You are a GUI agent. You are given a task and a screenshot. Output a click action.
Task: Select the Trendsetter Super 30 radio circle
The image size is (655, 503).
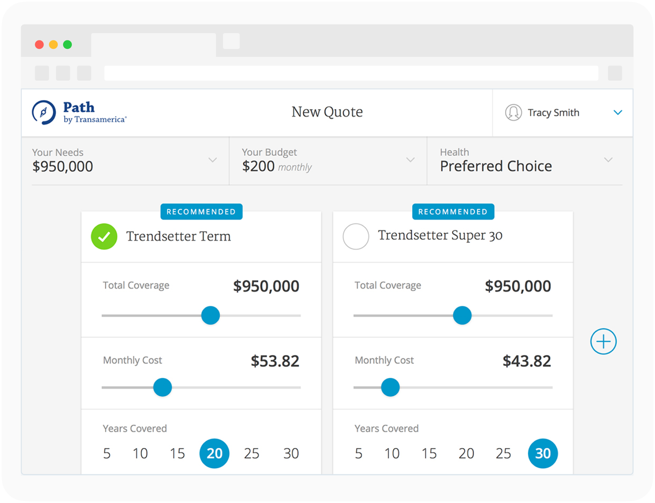coord(356,236)
